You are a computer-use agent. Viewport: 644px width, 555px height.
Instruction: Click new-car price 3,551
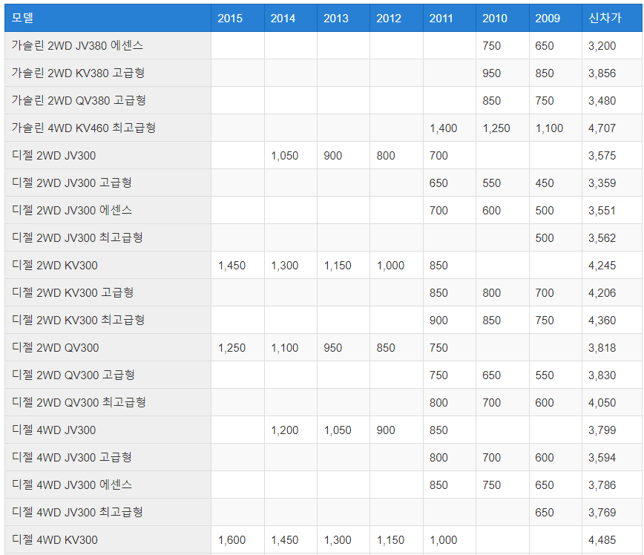(x=602, y=211)
